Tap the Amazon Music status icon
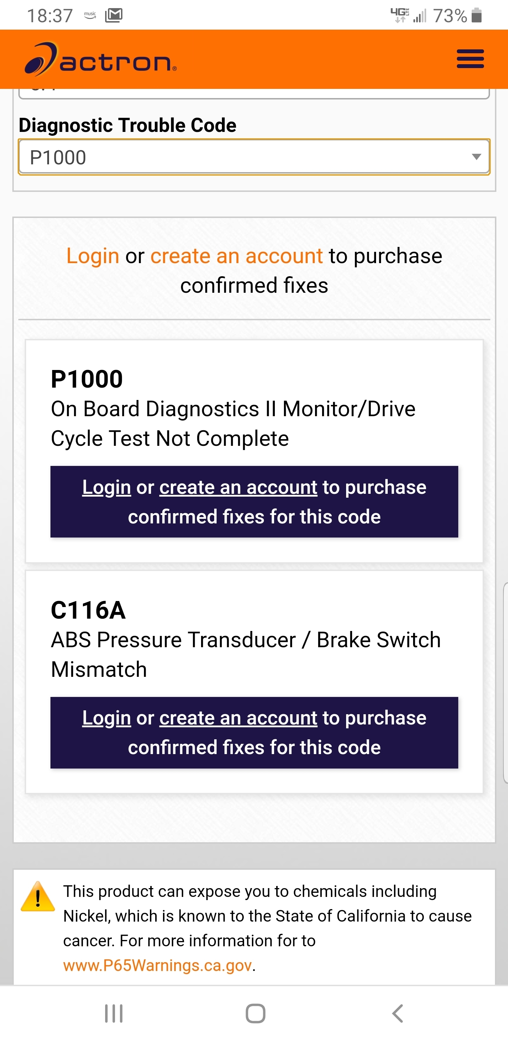Screen dimensions: 508x1044 (90, 16)
